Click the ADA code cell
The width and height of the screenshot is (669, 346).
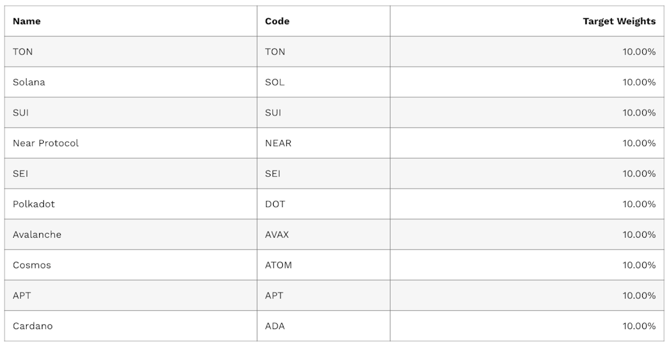[275, 326]
